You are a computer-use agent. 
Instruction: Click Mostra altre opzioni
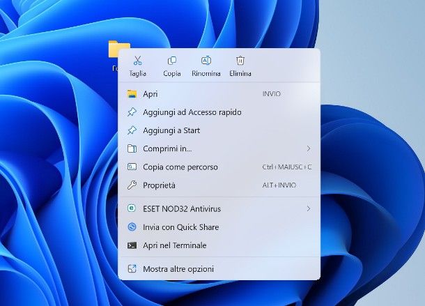219,269
